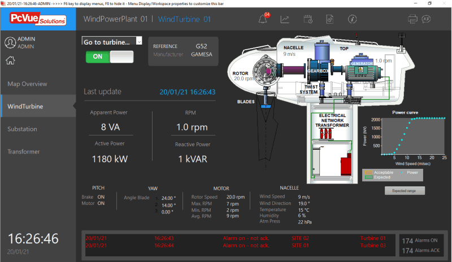Image resolution: width=452 pixels, height=262 pixels.
Task: Open the Map Overview page
Action: tap(27, 84)
